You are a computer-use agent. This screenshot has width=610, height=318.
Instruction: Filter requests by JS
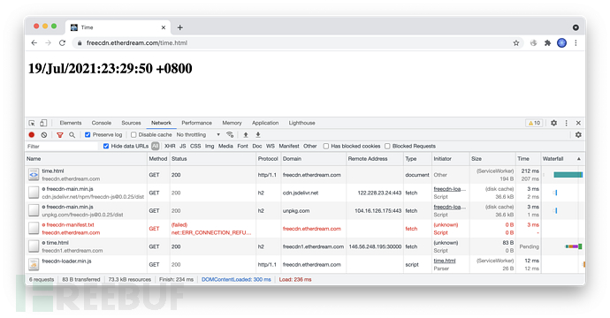pyautogui.click(x=182, y=146)
